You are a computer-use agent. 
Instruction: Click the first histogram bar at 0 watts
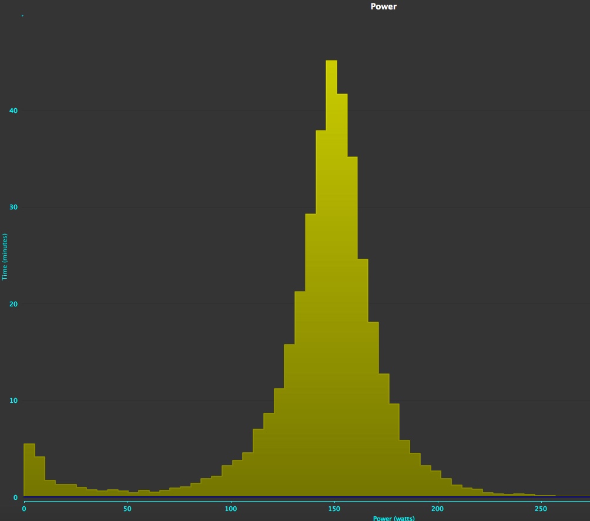point(29,470)
